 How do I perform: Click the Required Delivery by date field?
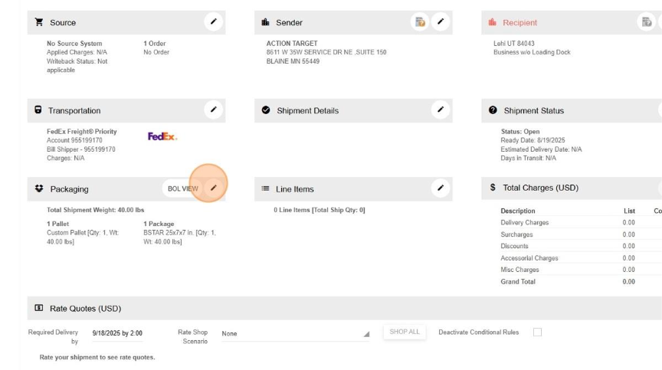tap(117, 334)
